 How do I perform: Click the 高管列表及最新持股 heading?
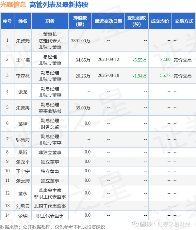(59, 5)
